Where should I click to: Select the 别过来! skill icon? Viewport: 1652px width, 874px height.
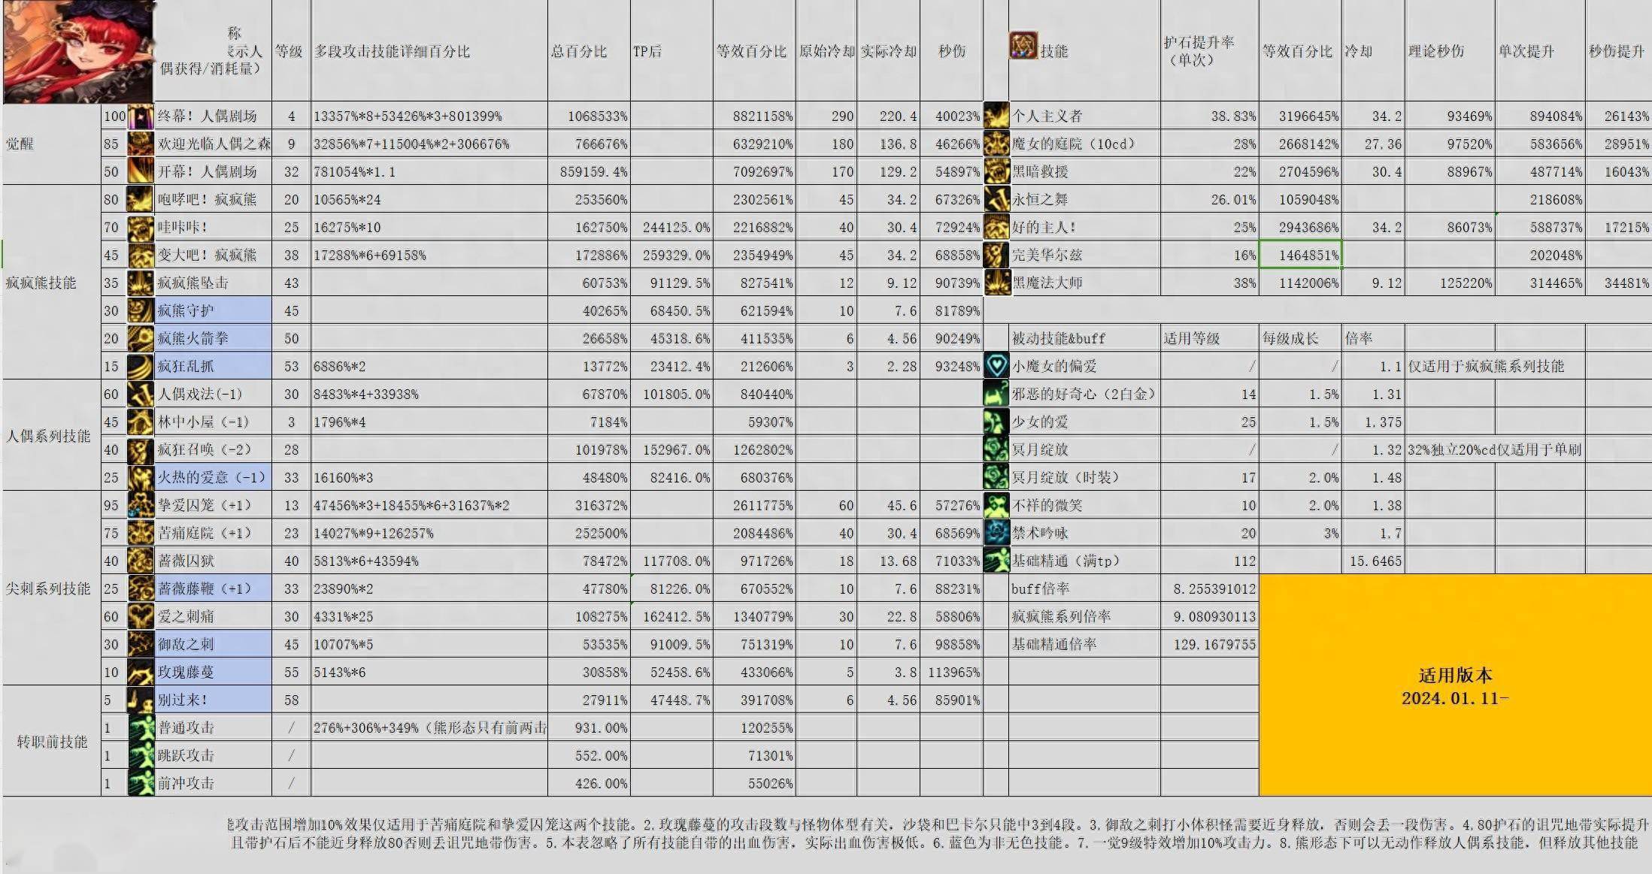click(141, 700)
